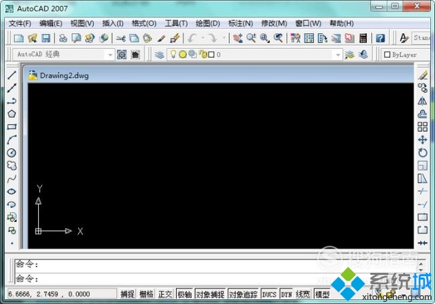Click the Extend modify tool
This screenshot has width=435, height=304.
423,204
